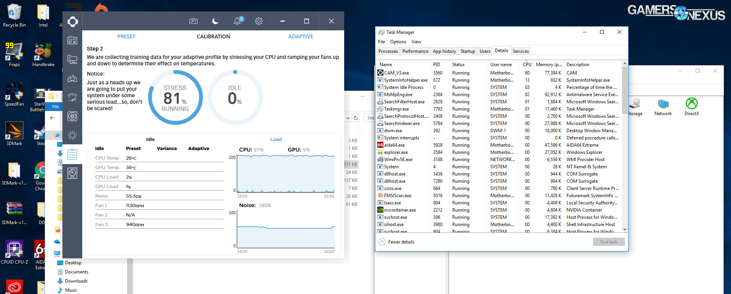Open the Options menu in Task Manager
The width and height of the screenshot is (731, 294).
tap(398, 42)
